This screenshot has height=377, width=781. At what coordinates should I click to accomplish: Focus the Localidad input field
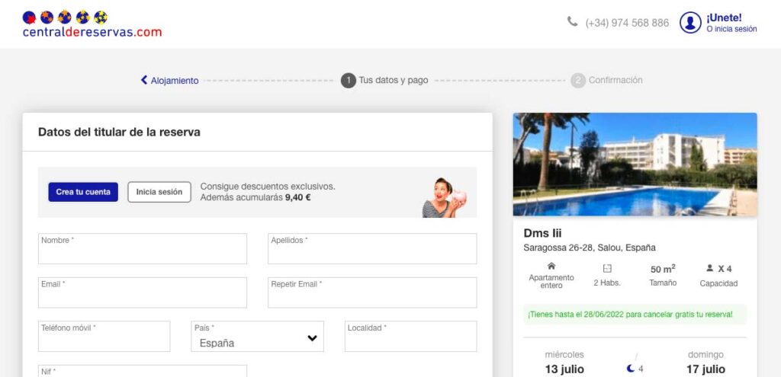pos(410,336)
